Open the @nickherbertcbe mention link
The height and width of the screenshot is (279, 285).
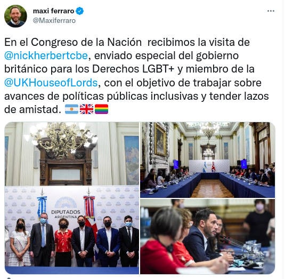tap(46, 55)
